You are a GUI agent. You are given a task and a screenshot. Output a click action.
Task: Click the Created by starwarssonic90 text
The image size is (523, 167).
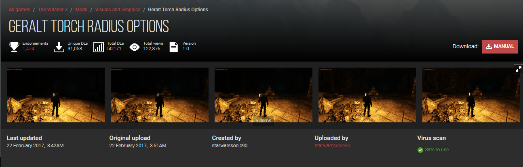[x=230, y=145]
